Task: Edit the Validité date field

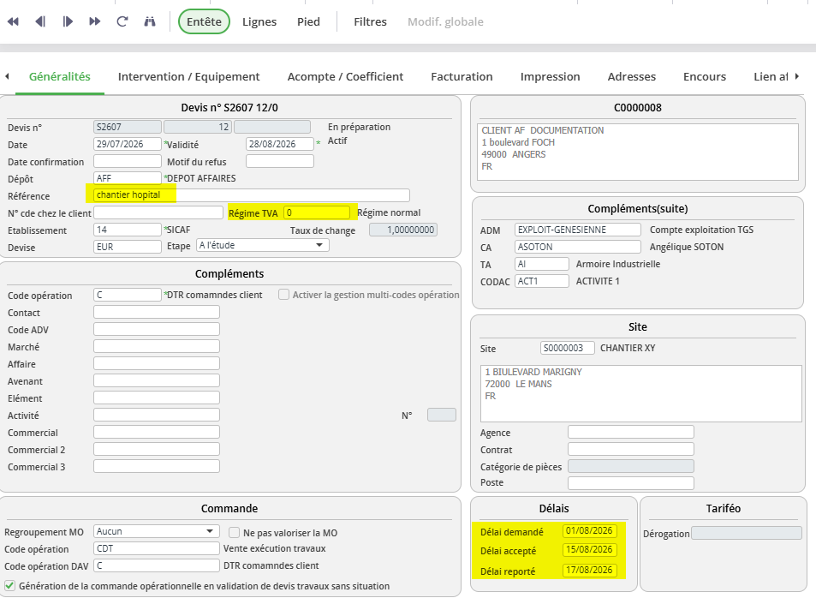Action: click(x=280, y=144)
